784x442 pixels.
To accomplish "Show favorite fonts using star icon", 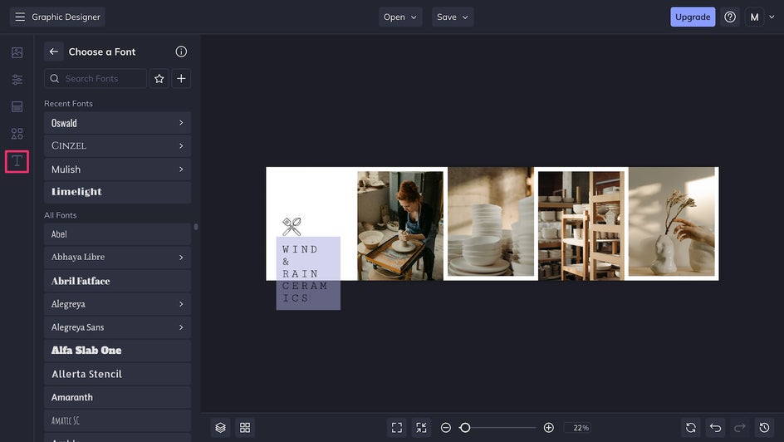I will tap(159, 78).
